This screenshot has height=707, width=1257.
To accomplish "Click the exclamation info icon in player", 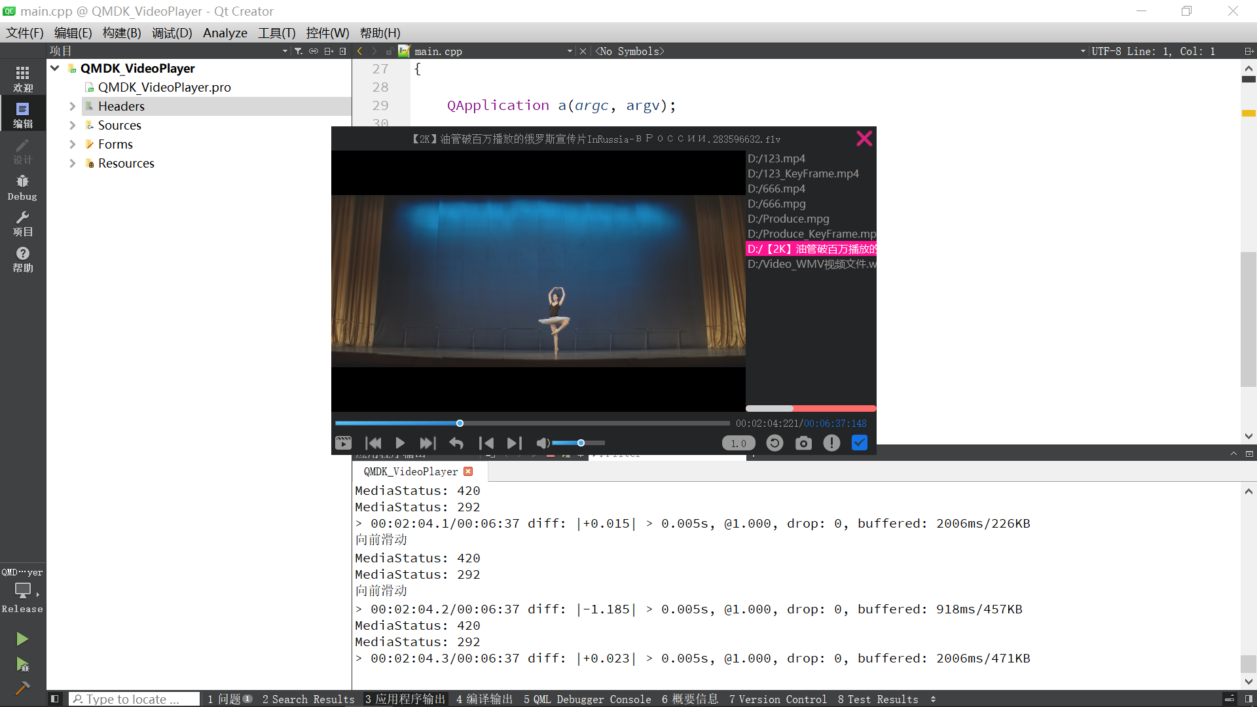I will (x=831, y=443).
